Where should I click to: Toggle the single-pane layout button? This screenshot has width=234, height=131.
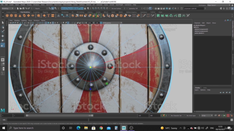click(3, 60)
